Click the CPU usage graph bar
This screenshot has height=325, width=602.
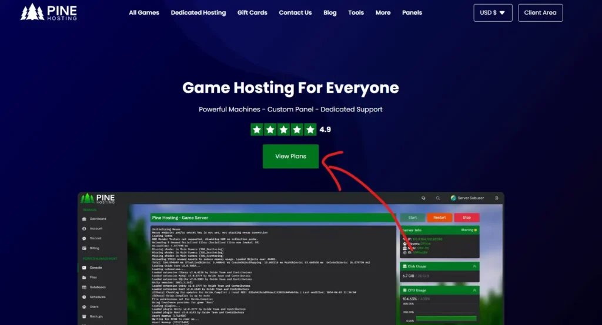point(446,318)
